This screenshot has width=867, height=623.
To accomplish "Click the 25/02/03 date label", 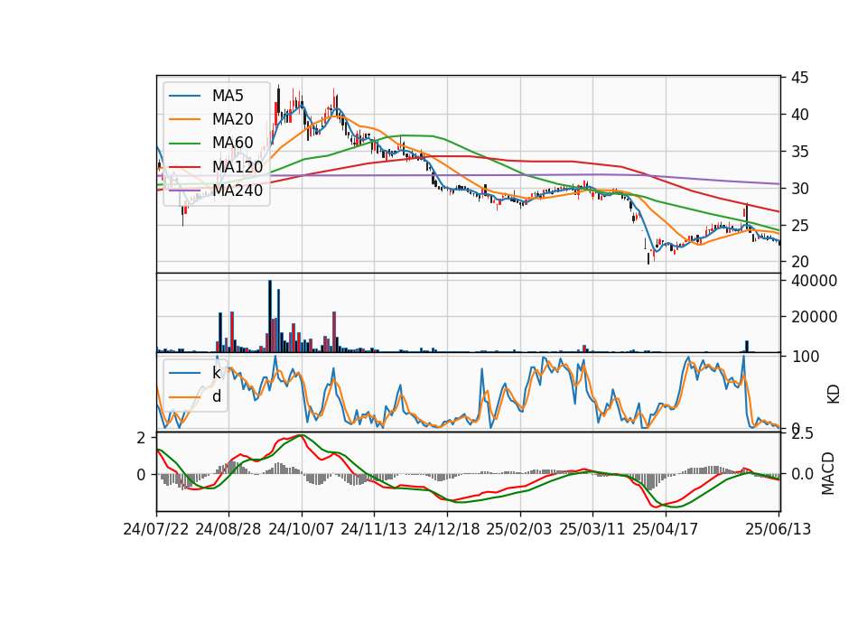I will 519,529.
